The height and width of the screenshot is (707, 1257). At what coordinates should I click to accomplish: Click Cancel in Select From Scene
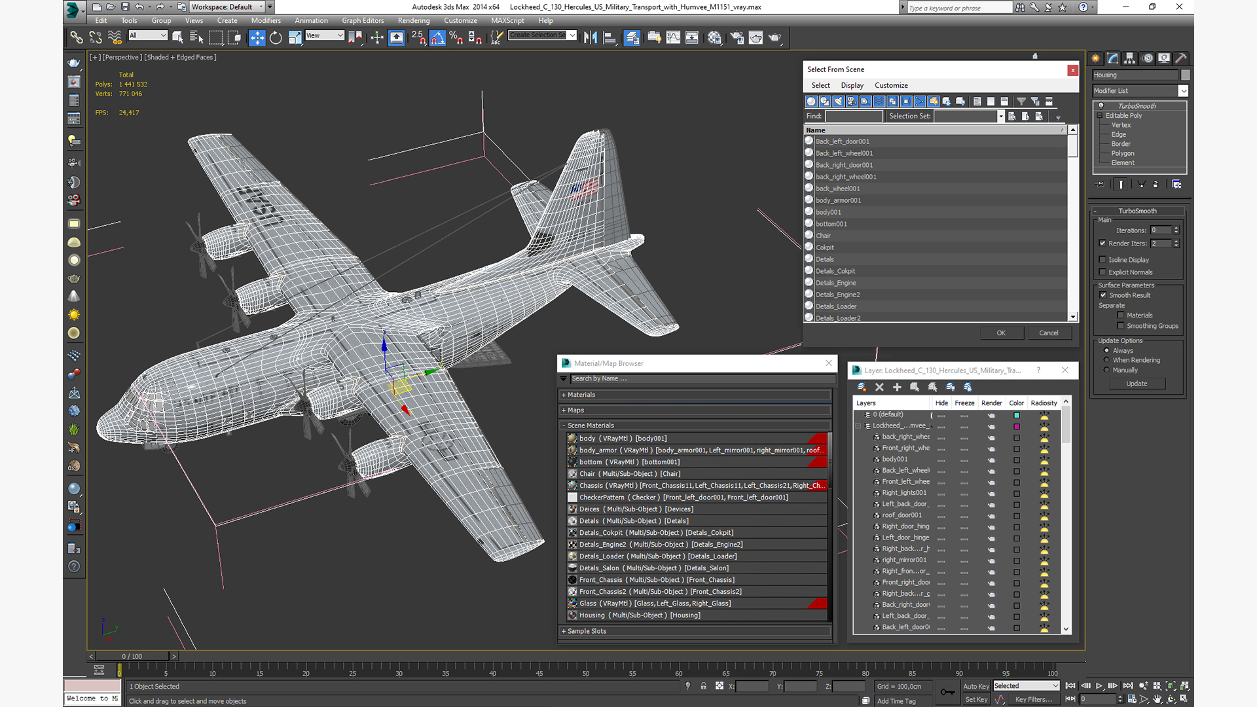coord(1049,333)
